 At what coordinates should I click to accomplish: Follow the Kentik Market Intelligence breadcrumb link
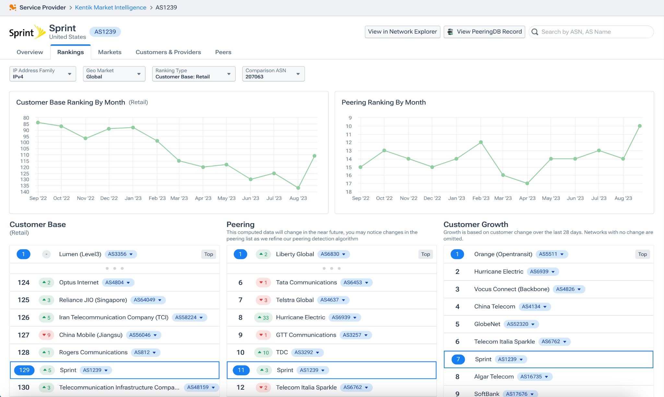pos(111,7)
